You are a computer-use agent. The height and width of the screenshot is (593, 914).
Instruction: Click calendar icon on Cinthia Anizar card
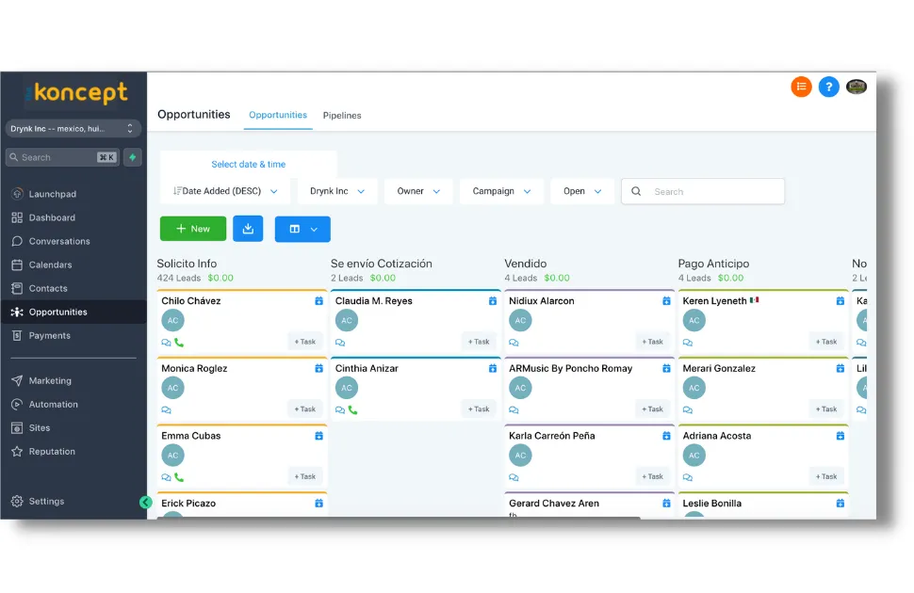tap(493, 369)
